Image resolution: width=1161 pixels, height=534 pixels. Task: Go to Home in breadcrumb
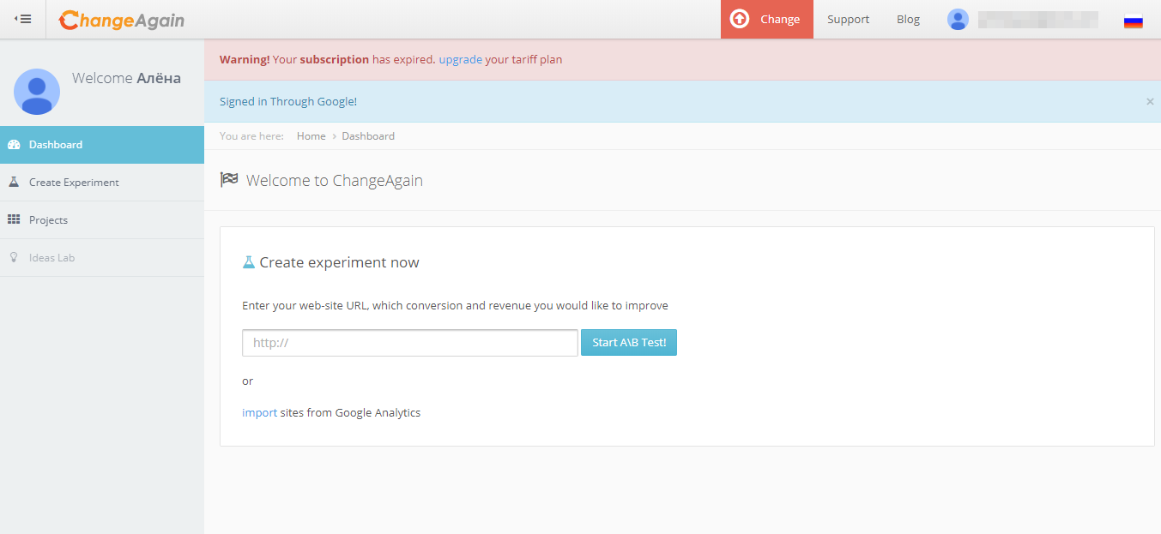[x=311, y=136]
